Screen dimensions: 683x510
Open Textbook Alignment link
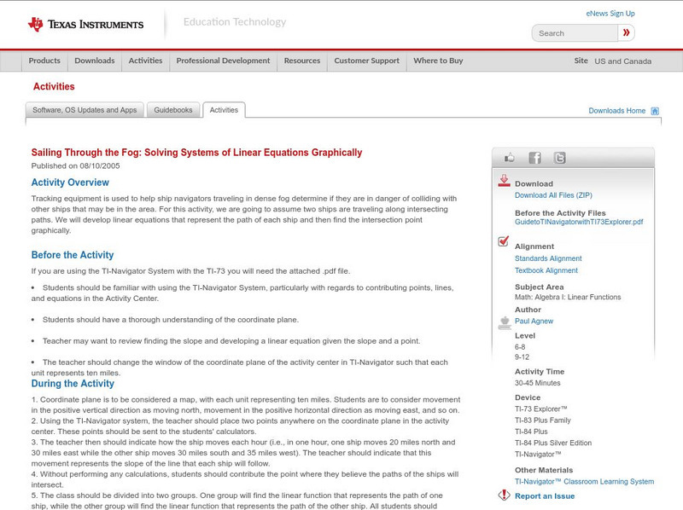point(546,270)
